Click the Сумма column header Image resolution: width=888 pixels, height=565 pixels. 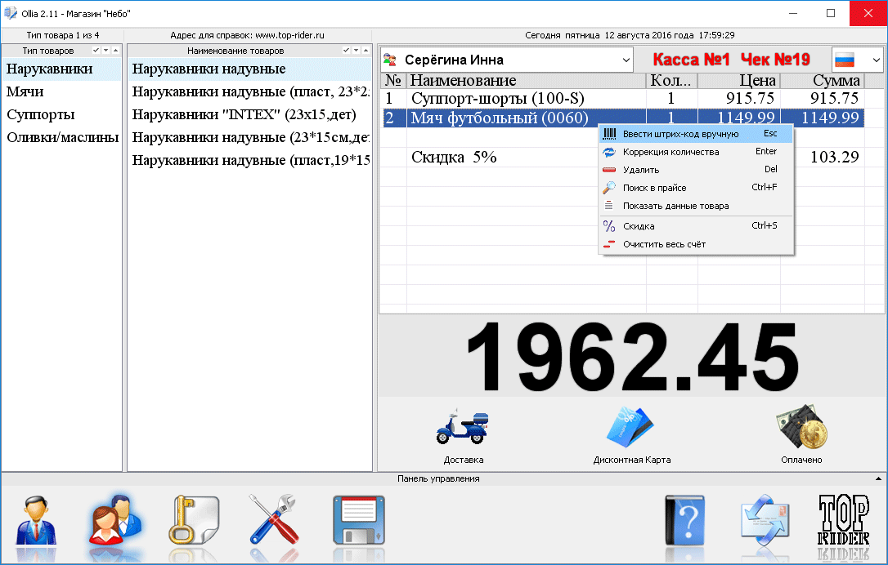pyautogui.click(x=823, y=80)
